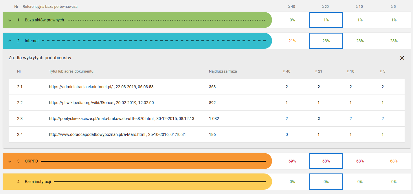The image size is (413, 194).
Task: Expand the ORPPD row chevron
Action: [10, 161]
